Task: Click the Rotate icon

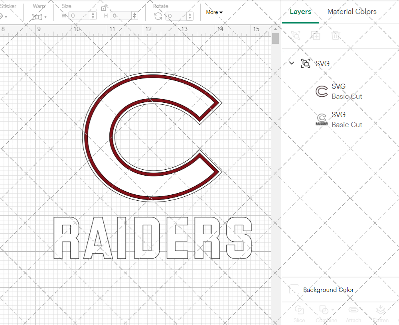Action: click(158, 16)
